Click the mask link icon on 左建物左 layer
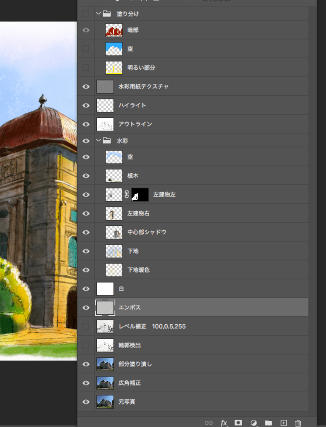The height and width of the screenshot is (427, 326). (x=127, y=195)
